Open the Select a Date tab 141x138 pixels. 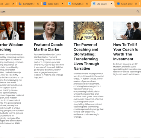(127, 4)
